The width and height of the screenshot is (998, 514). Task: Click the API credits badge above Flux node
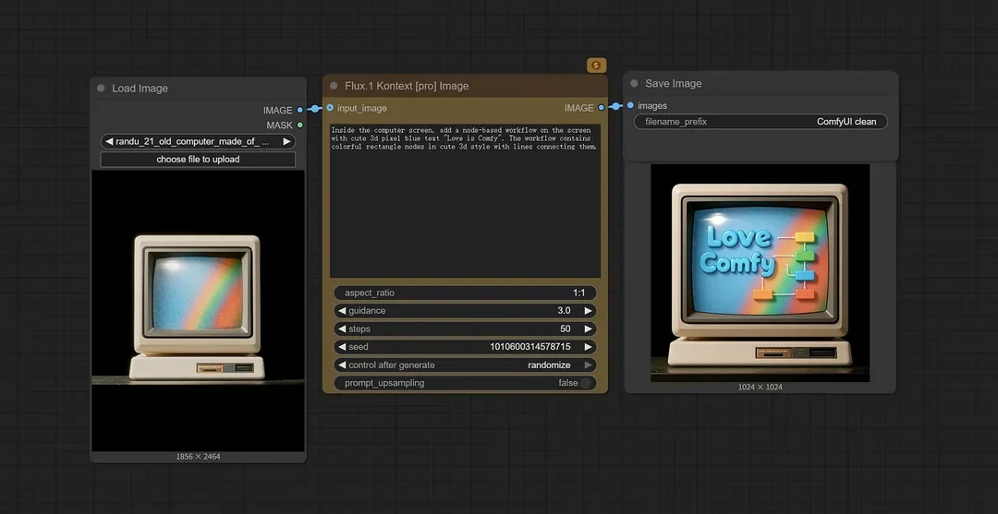pos(596,65)
